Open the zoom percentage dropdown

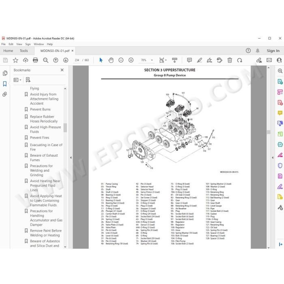click(152, 60)
